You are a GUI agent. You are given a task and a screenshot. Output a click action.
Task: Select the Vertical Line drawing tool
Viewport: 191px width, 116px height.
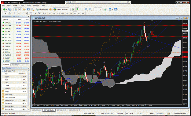pos(14,13)
